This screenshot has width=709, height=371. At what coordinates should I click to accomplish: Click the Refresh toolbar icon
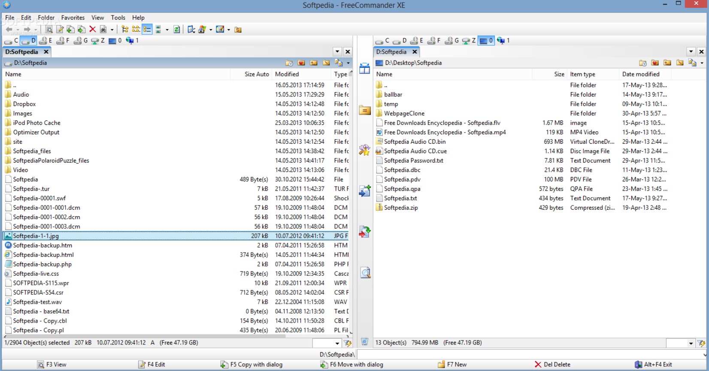176,30
